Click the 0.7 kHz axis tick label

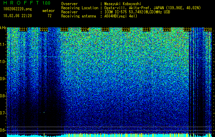click(3, 113)
